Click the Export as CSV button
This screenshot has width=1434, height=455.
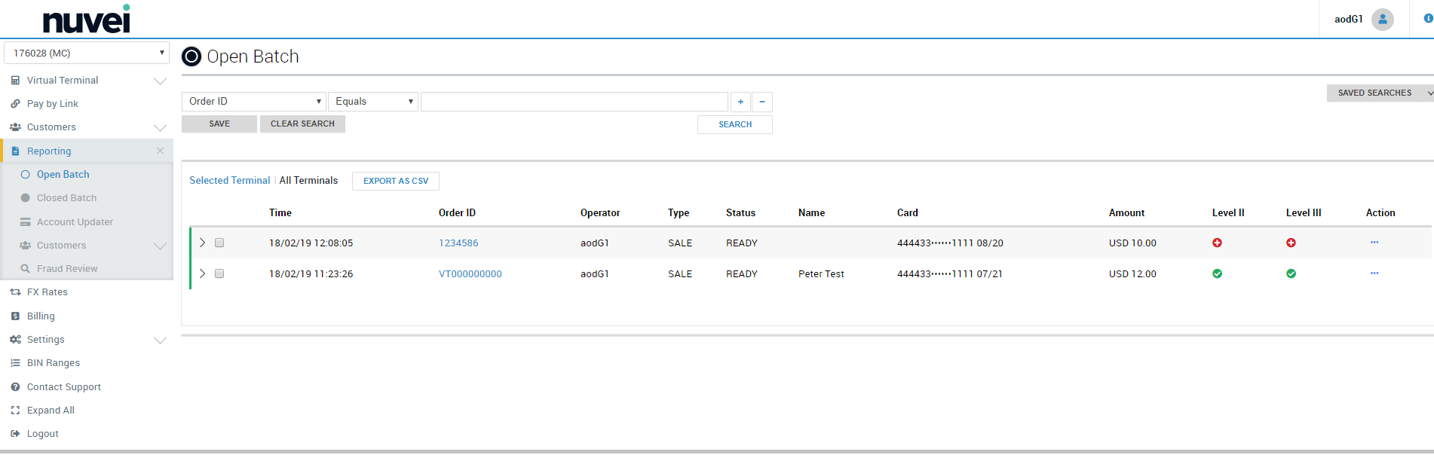pyautogui.click(x=395, y=181)
